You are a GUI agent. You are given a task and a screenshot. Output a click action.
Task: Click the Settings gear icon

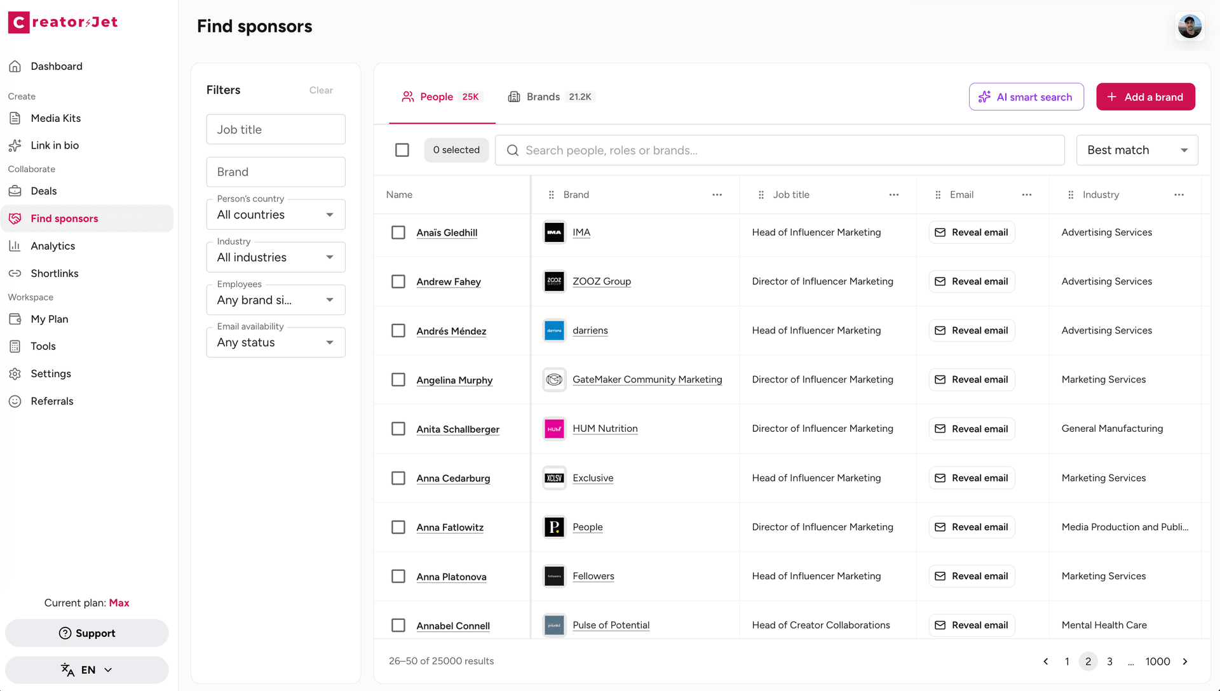tap(15, 373)
